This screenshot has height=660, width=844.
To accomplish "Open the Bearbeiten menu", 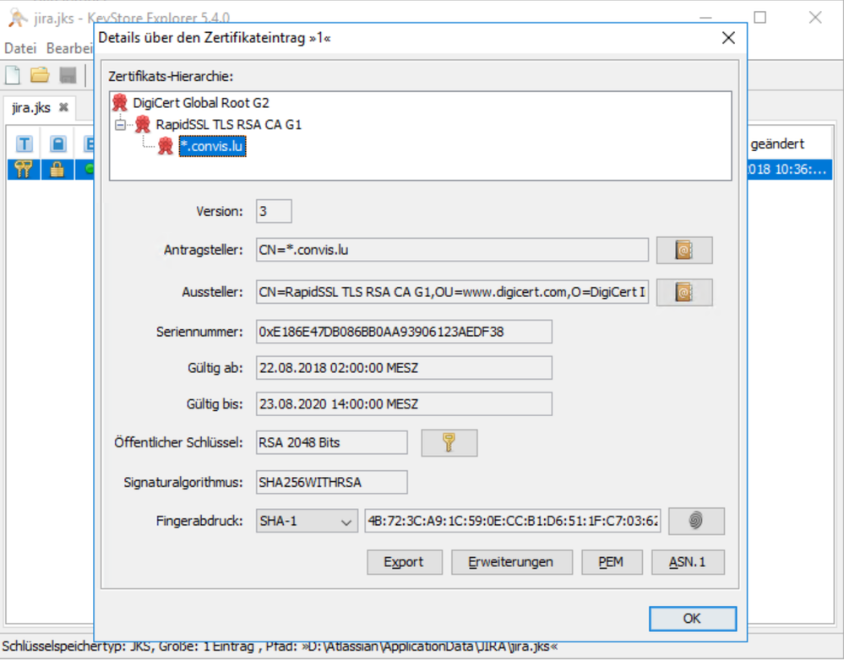I will click(x=69, y=48).
